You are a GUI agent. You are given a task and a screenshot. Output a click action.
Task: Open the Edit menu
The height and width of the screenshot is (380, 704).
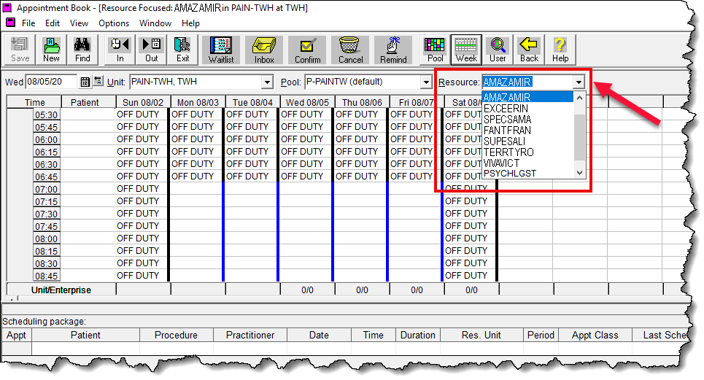53,23
